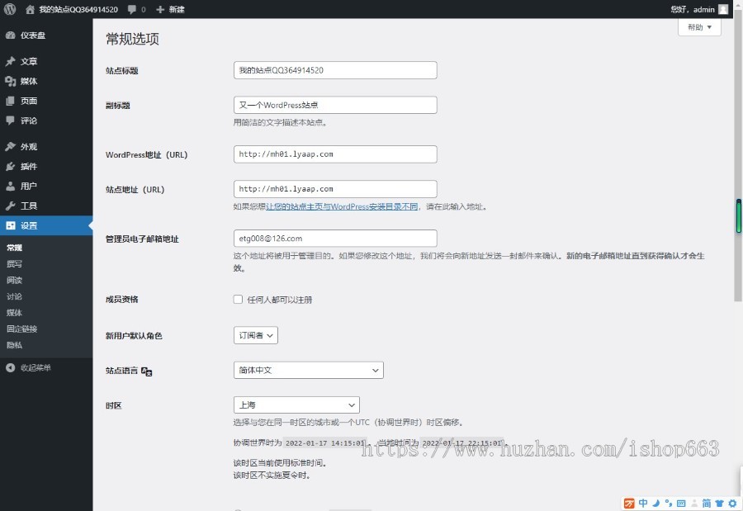
Task: Click the greyed person icon in IME bar
Action: [694, 503]
